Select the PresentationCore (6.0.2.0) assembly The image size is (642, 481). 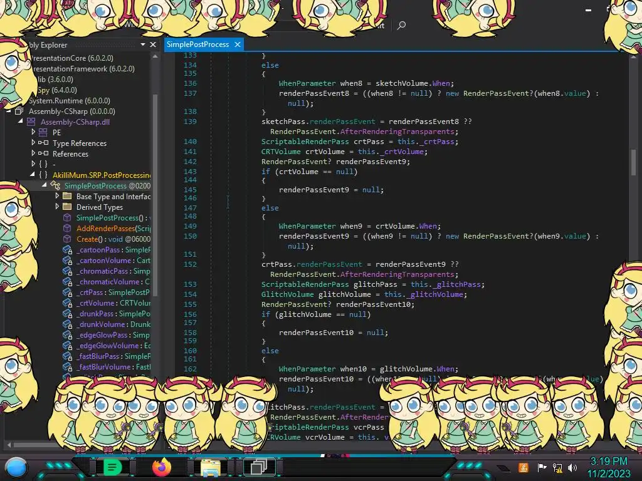(x=73, y=58)
